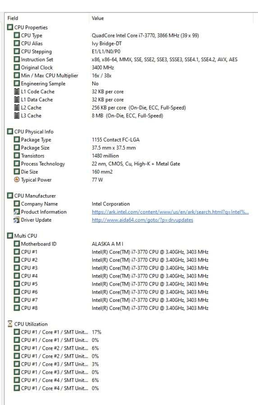This screenshot has height=405, width=258.
Task: Click the CPU #8 row icon
Action: [17, 308]
